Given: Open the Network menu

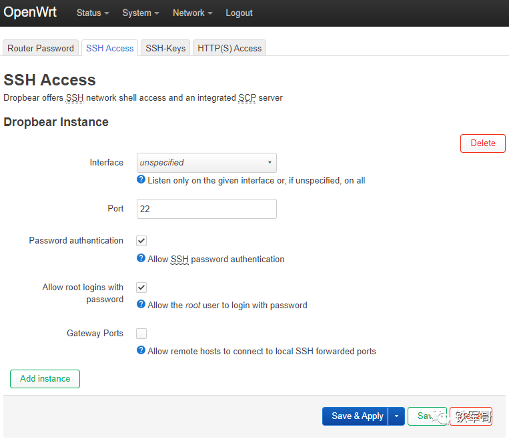Looking at the screenshot, I should tap(193, 13).
